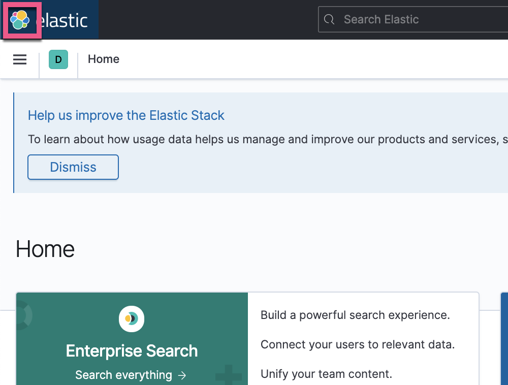Dismiss the usage data notice
Viewport: 508px width, 385px height.
tap(73, 167)
